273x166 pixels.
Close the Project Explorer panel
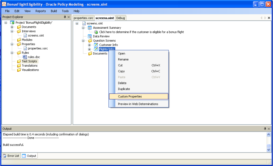[x=69, y=17]
